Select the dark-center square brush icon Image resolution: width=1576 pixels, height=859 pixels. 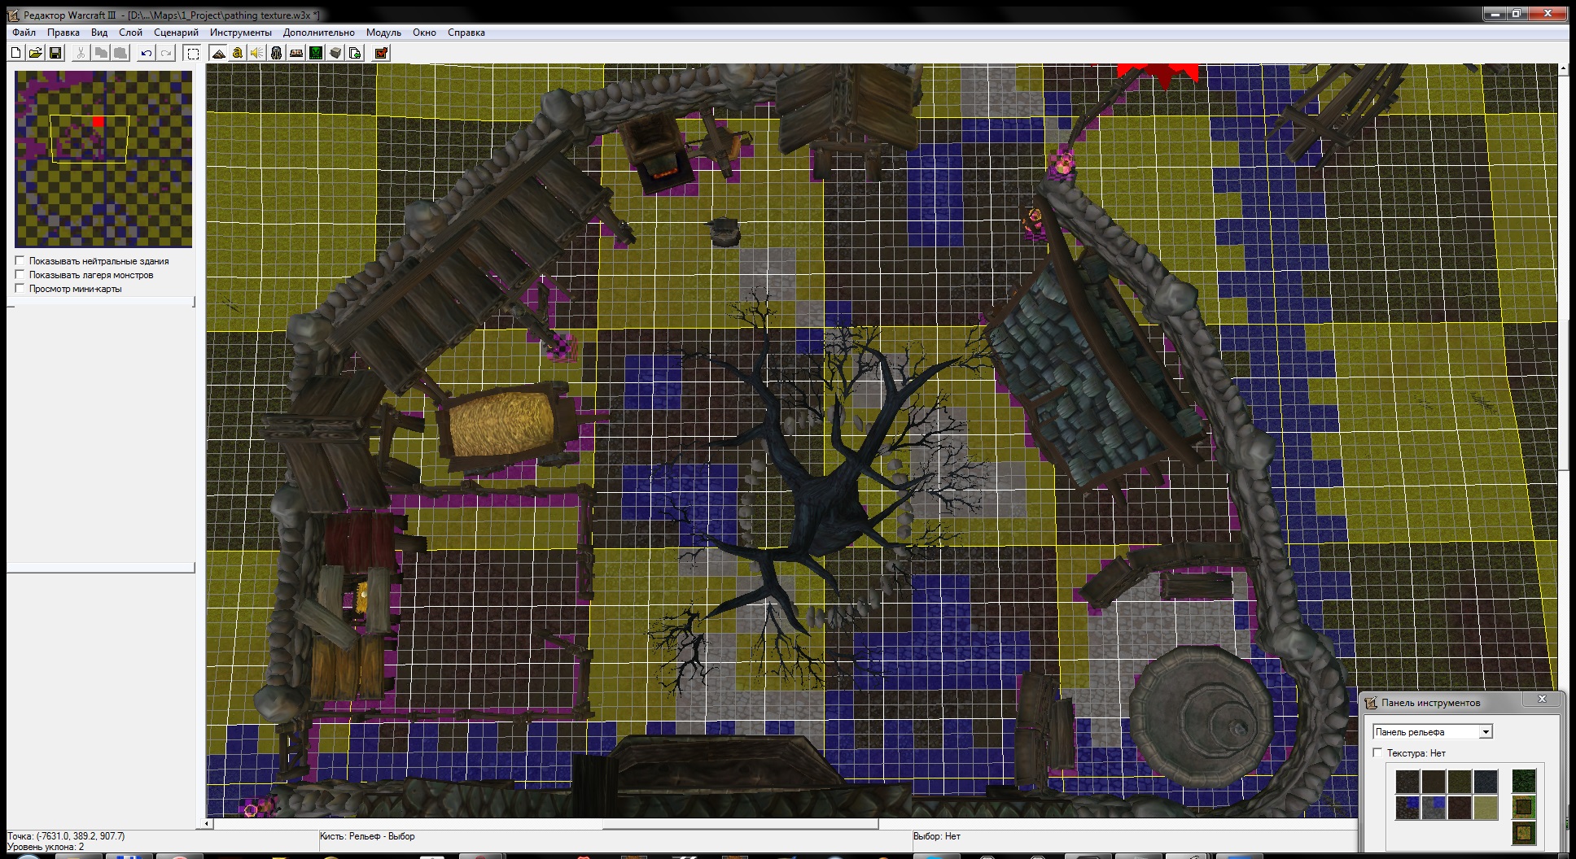(x=1524, y=807)
